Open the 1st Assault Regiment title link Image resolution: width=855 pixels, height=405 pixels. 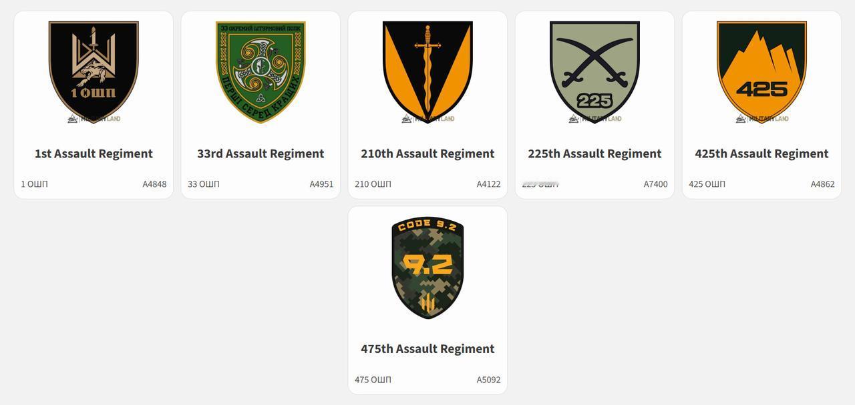pyautogui.click(x=94, y=153)
